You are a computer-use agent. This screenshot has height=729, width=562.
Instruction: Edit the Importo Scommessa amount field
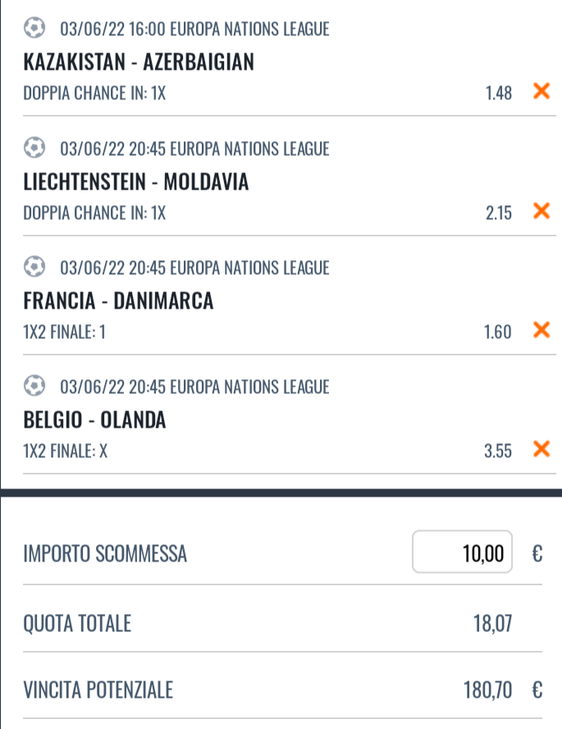pyautogui.click(x=463, y=552)
